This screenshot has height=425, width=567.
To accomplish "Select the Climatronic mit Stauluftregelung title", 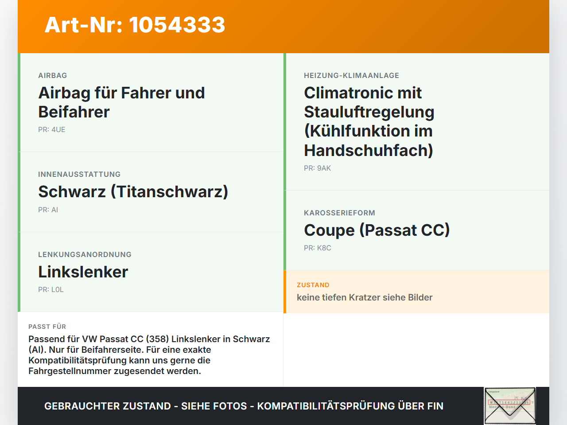I will pos(369,121).
